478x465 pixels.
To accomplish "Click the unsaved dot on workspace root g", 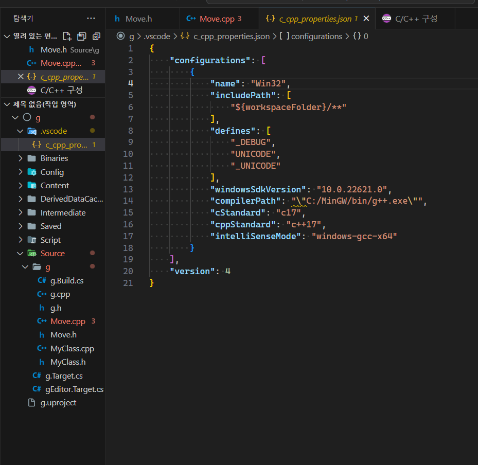I will (92, 117).
